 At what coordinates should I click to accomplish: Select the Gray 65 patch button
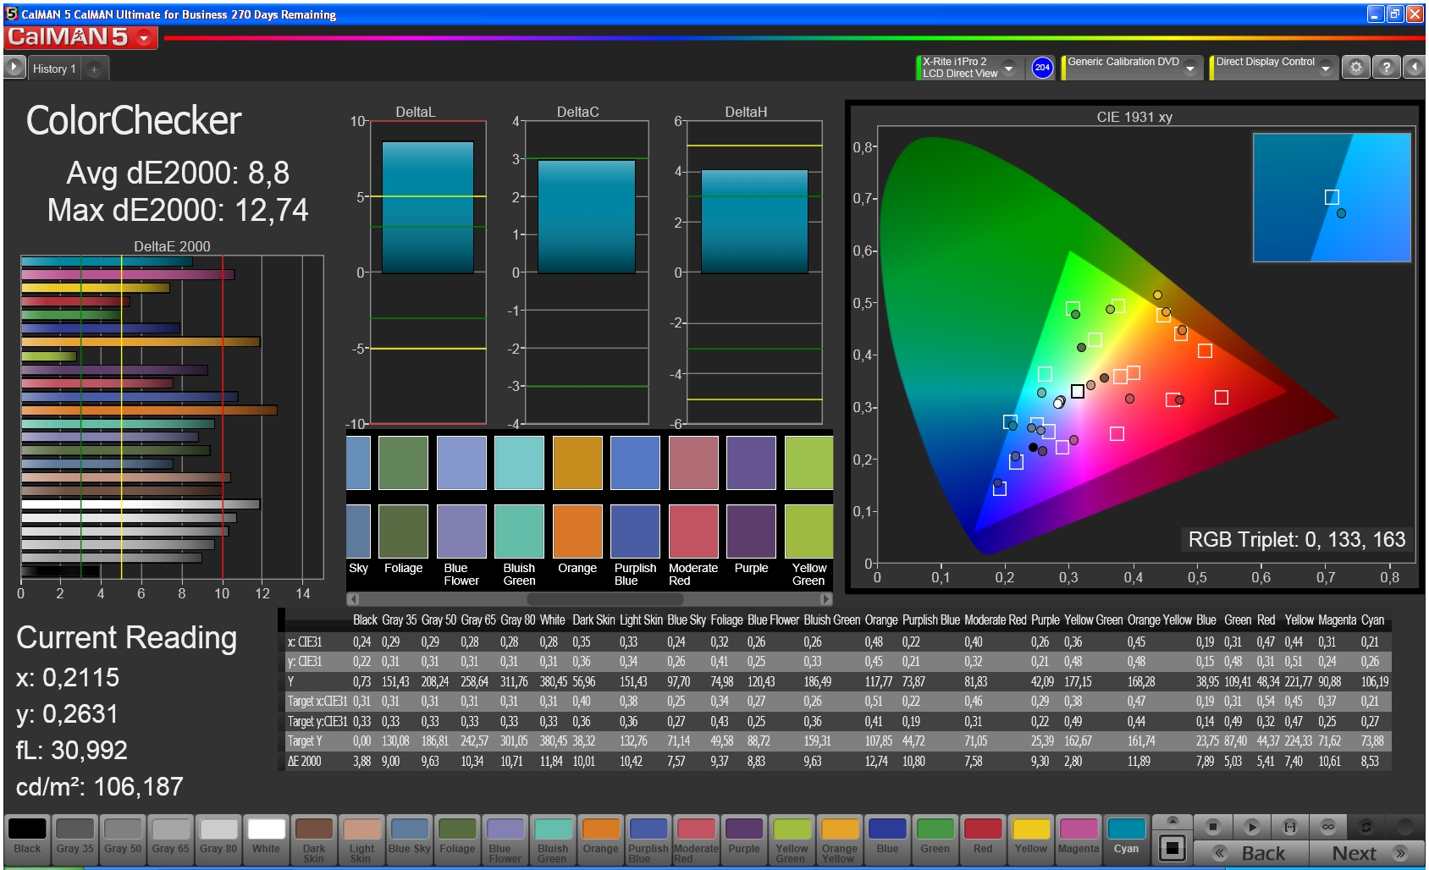170,840
